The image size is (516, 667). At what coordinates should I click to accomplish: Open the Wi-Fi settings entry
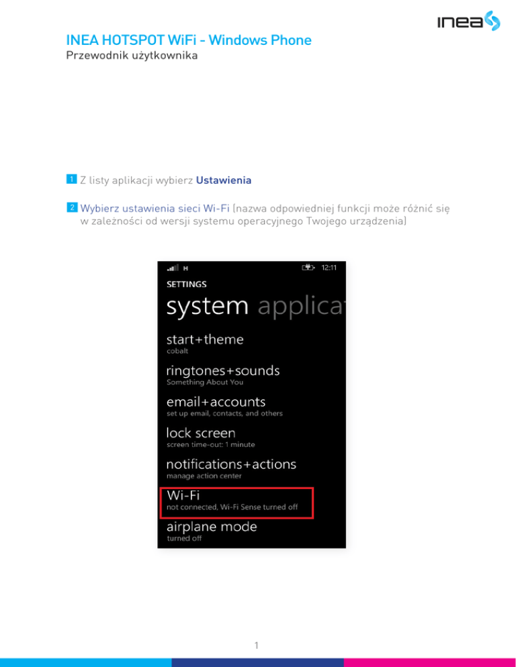click(237, 503)
